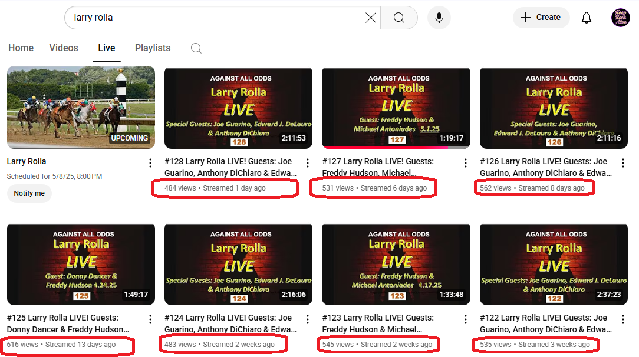639x357 pixels.
Task: Open more options for video #124
Action: 308,319
